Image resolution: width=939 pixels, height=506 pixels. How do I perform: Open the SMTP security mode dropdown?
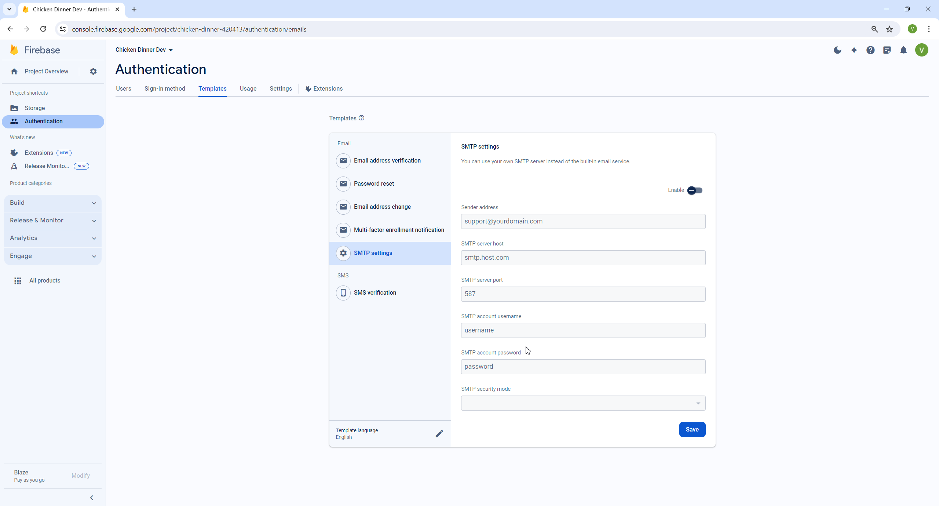click(x=582, y=403)
